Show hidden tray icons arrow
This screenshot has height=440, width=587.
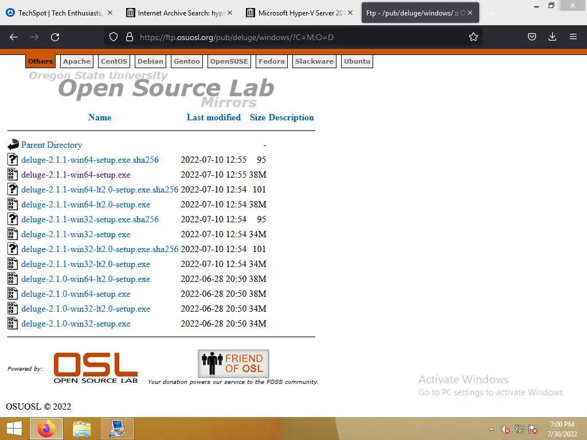tap(491, 429)
